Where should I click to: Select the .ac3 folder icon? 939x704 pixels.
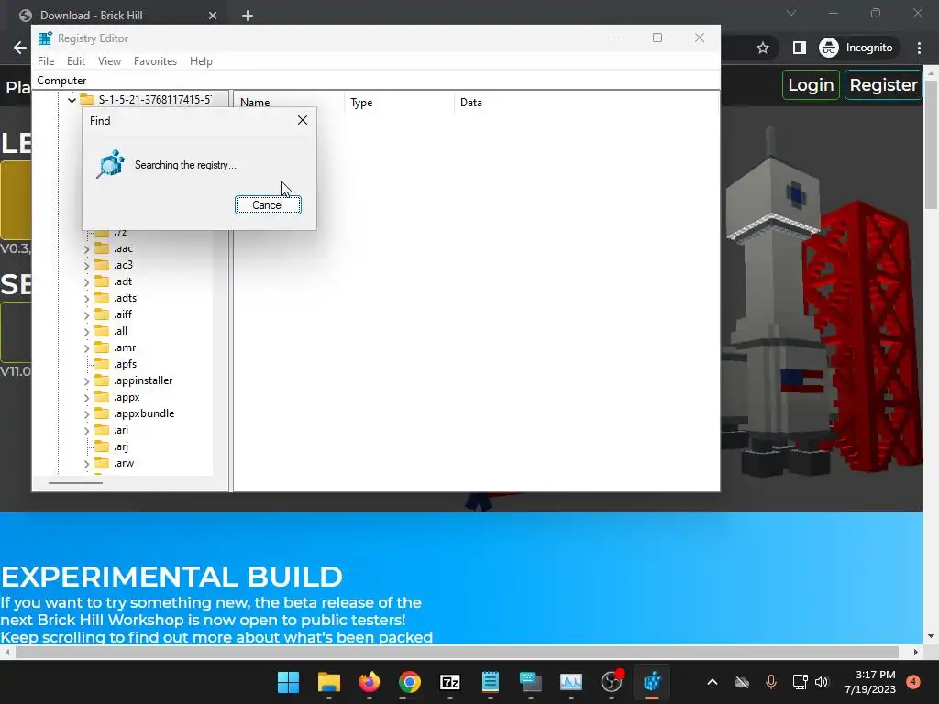(102, 265)
